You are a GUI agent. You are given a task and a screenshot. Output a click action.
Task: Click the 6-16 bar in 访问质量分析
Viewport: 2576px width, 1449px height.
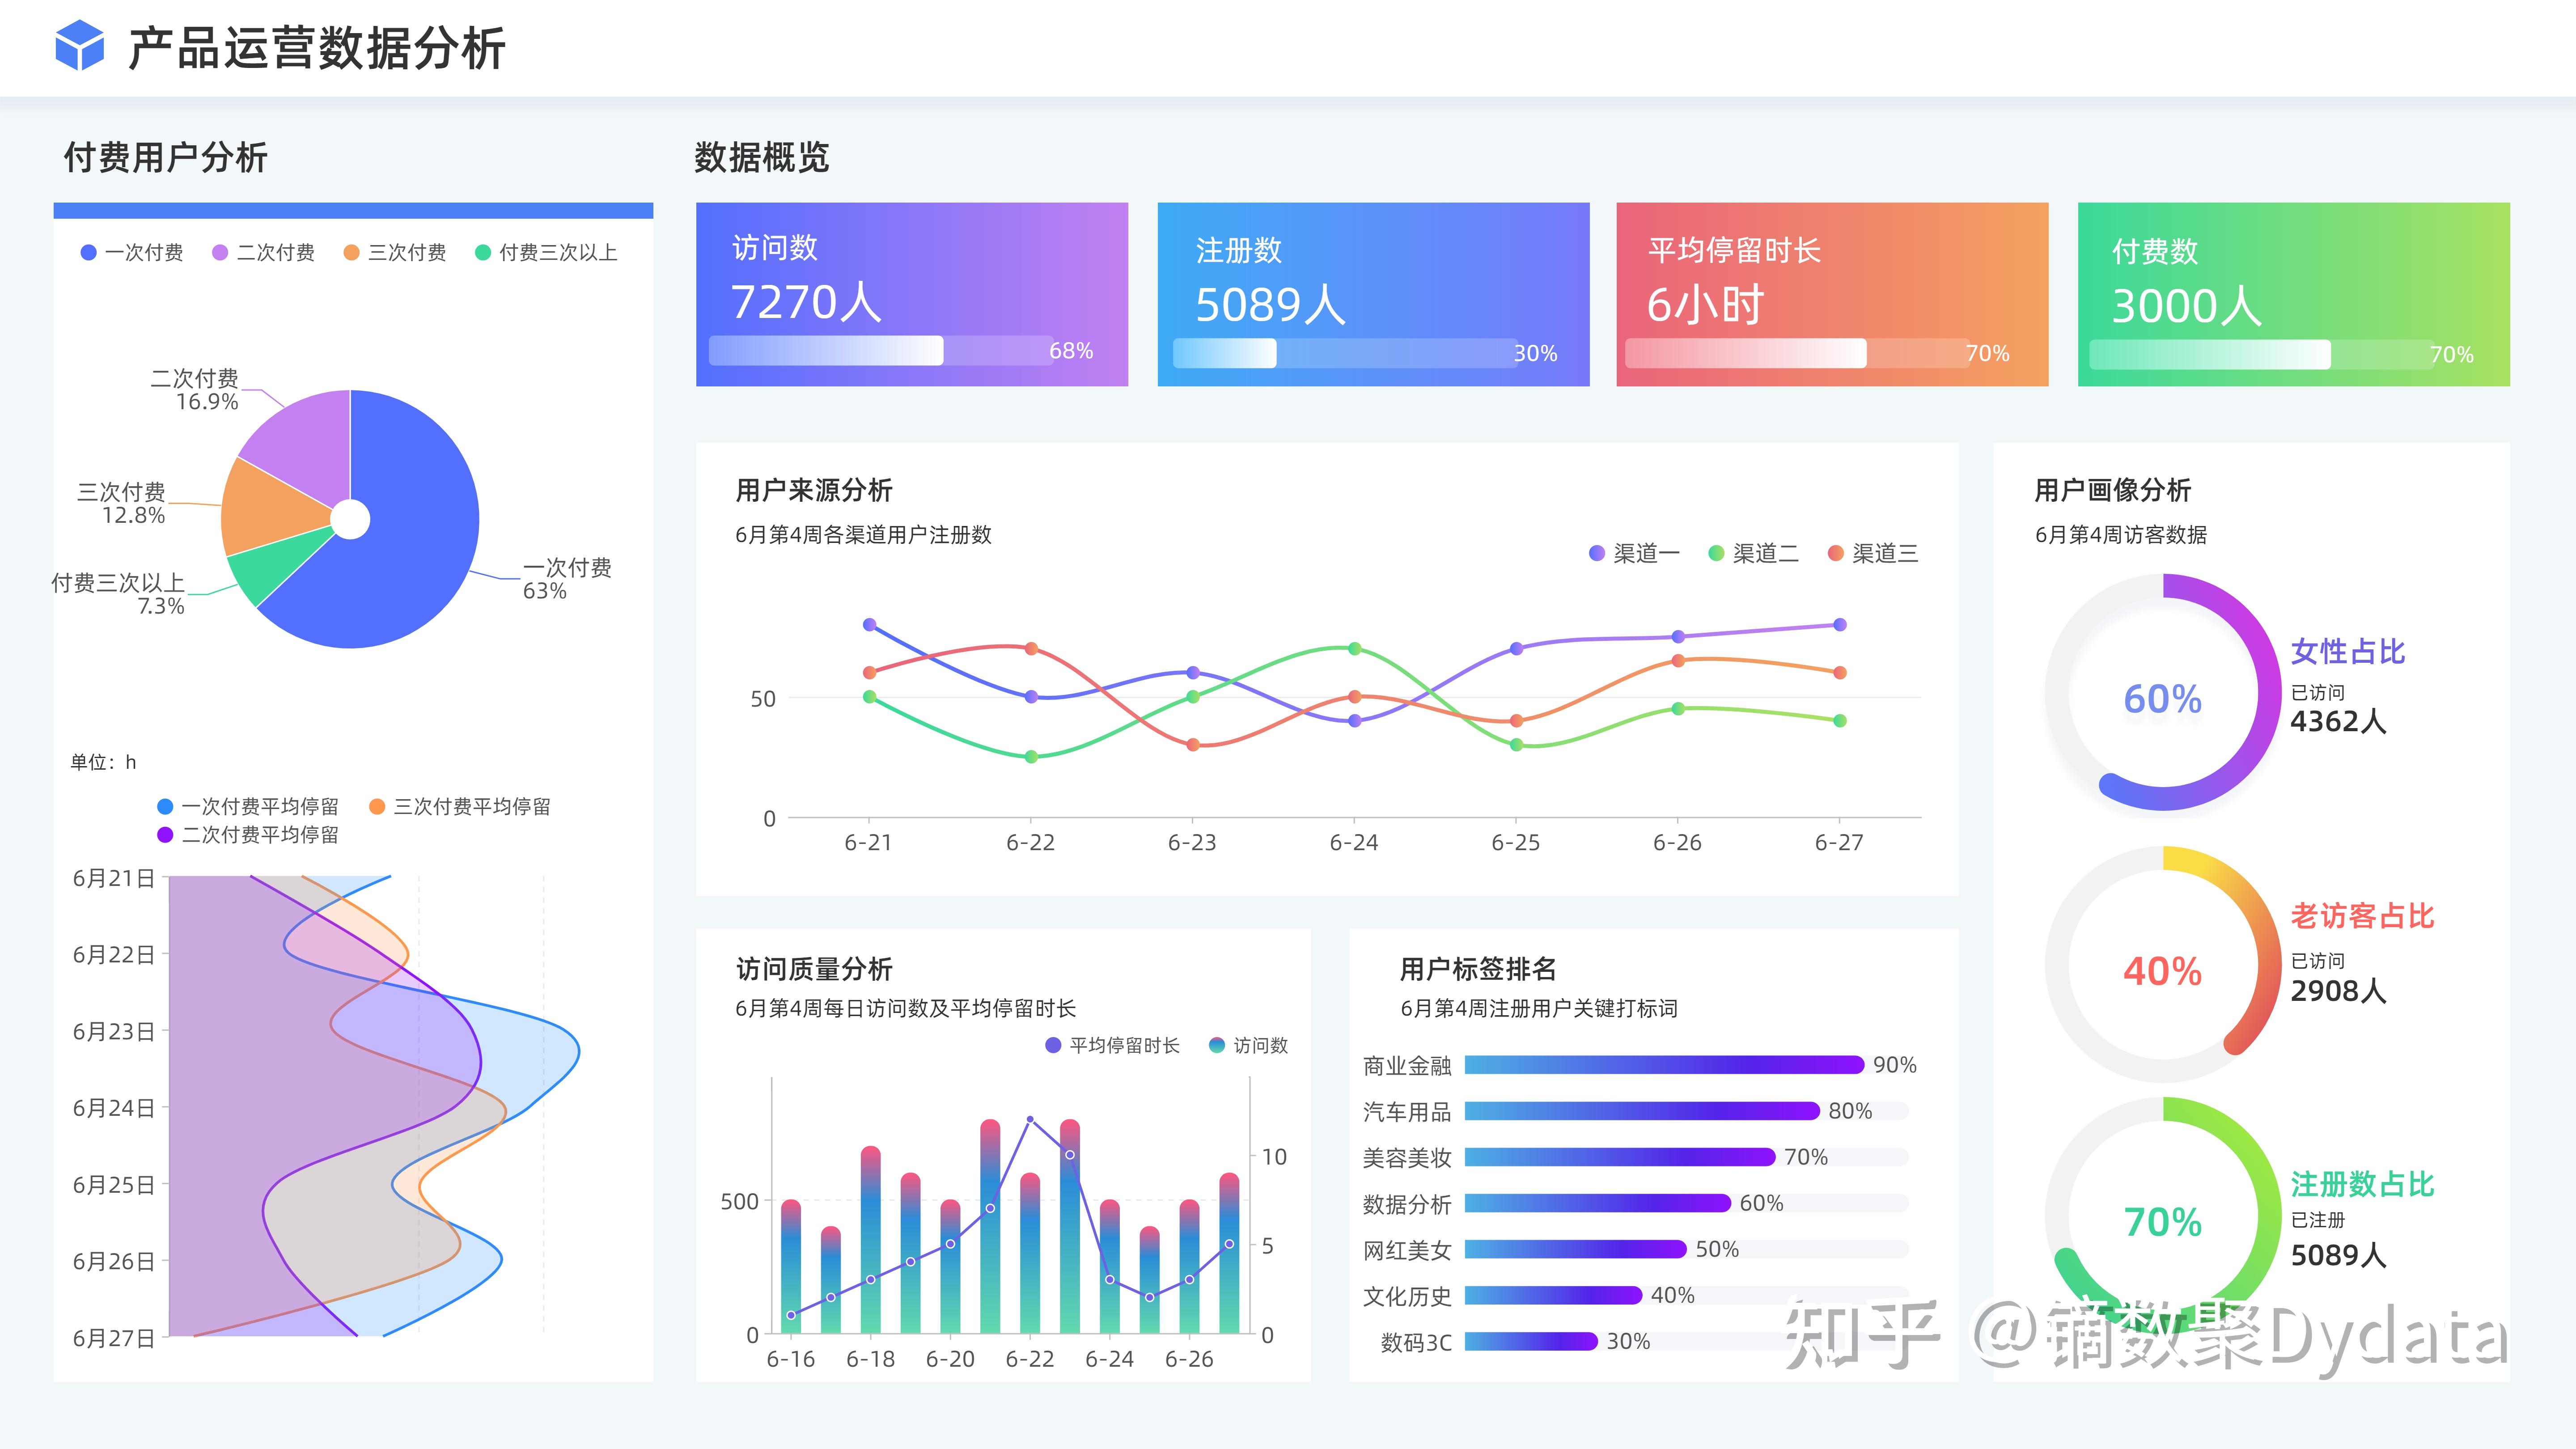[791, 1266]
